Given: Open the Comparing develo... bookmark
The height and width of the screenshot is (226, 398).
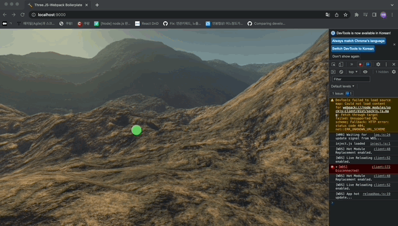Looking at the screenshot, I should coord(267,24).
